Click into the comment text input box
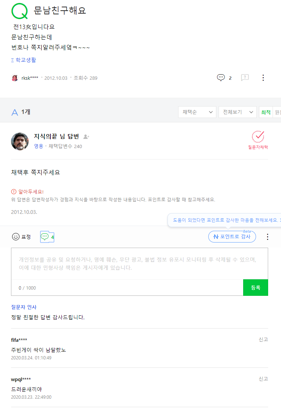This screenshot has width=281, height=409. 139,263
